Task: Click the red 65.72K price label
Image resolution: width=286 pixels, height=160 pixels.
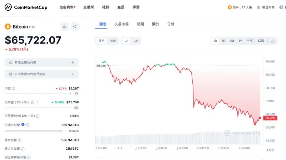Action: tap(270, 118)
